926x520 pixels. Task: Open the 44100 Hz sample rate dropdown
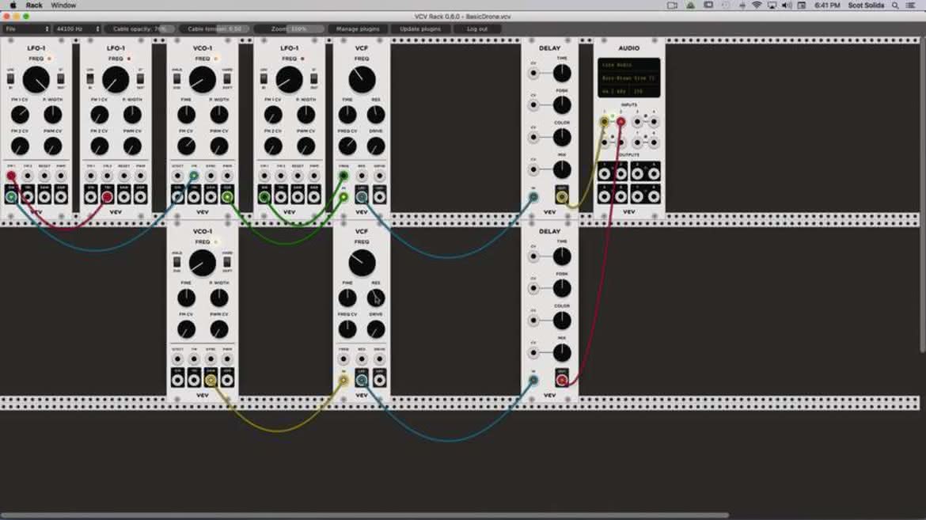77,29
